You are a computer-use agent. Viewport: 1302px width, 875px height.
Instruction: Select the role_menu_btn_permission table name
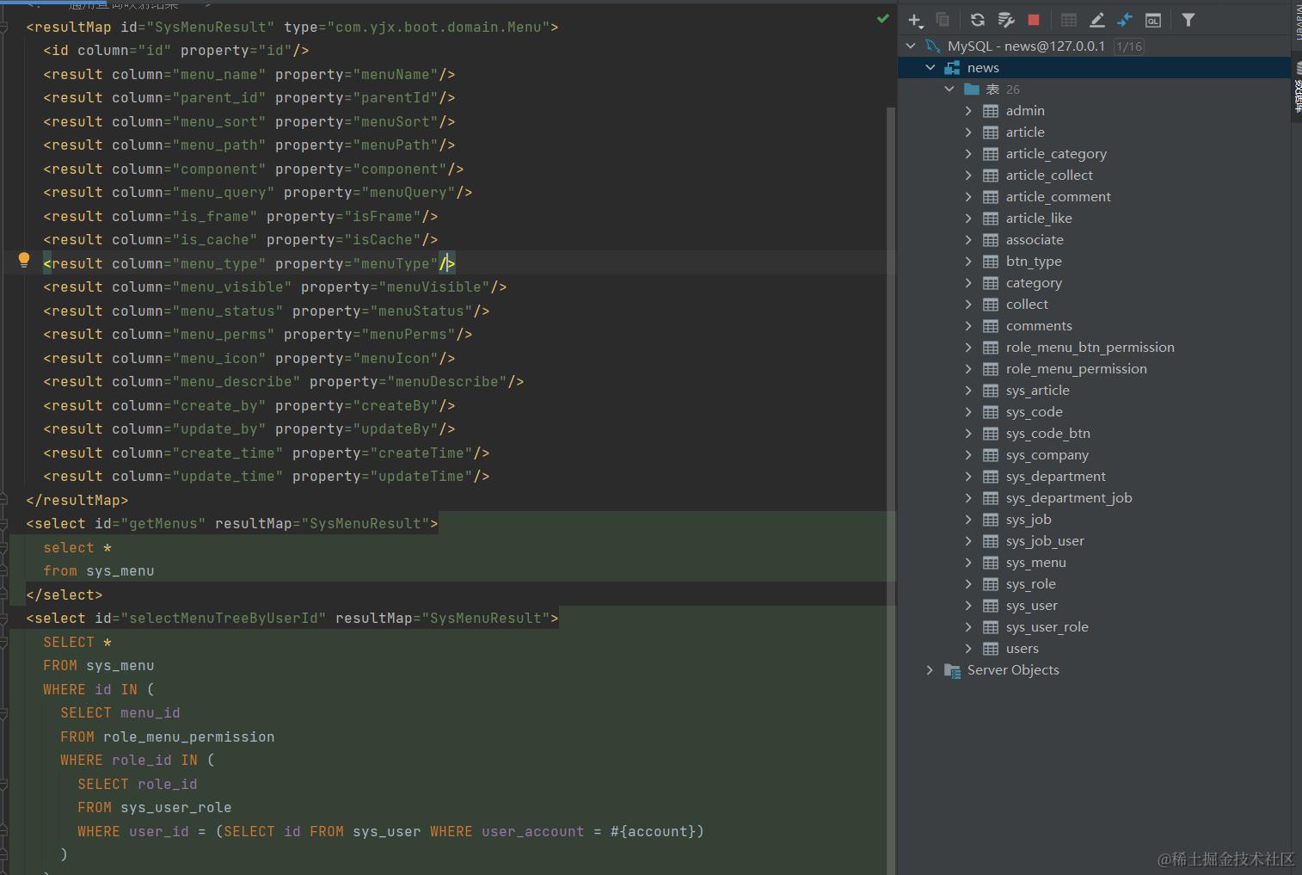[1090, 348]
